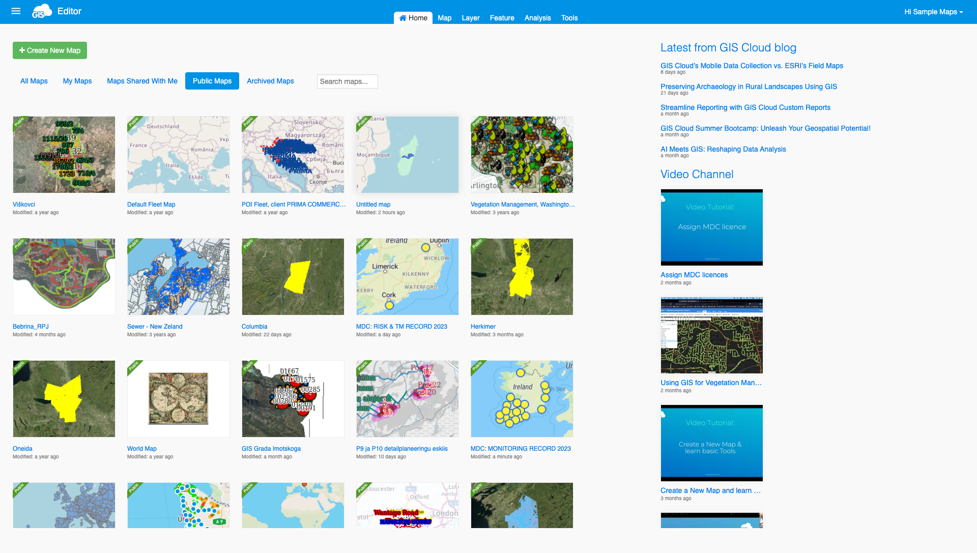Select the Archived Maps tab
The width and height of the screenshot is (977, 553).
(x=270, y=81)
